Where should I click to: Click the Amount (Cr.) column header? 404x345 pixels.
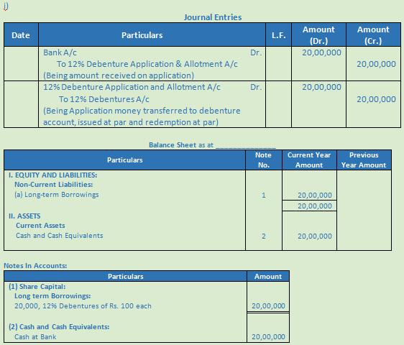pyautogui.click(x=373, y=35)
